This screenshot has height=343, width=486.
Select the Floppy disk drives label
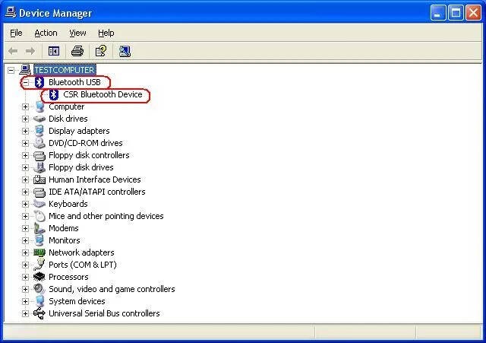tap(81, 167)
